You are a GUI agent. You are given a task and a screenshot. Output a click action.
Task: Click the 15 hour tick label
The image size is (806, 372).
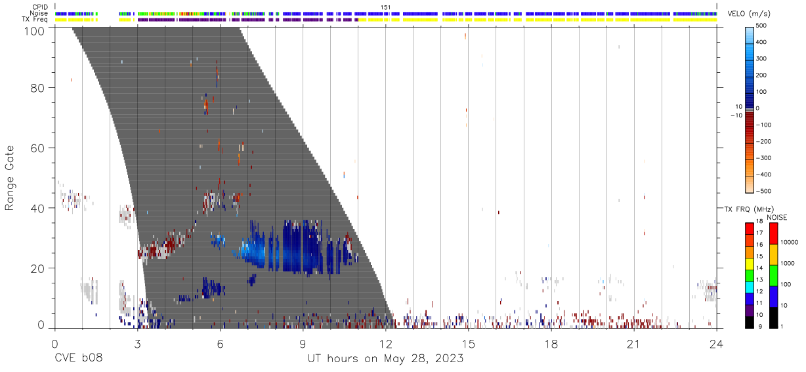[x=469, y=344]
